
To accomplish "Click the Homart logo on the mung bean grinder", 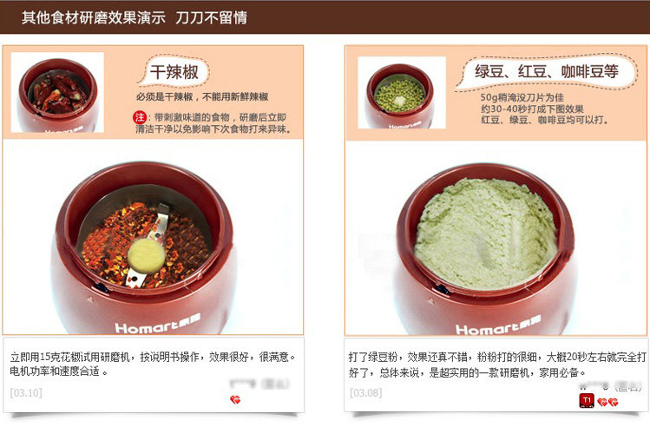I will 498,326.
